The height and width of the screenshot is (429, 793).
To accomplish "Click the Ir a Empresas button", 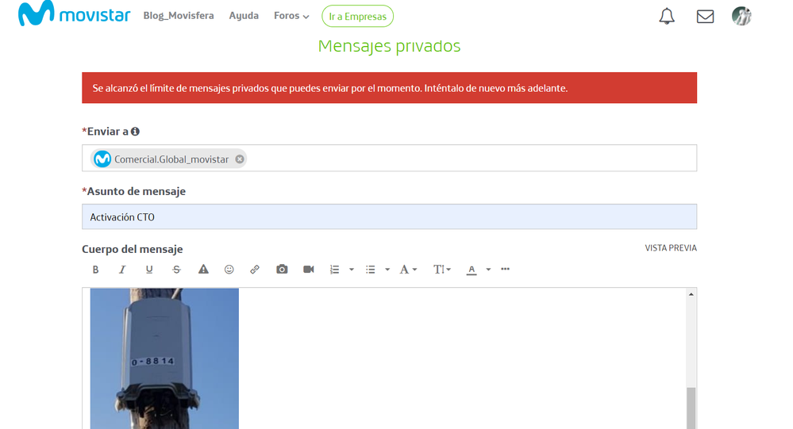I will pos(357,17).
